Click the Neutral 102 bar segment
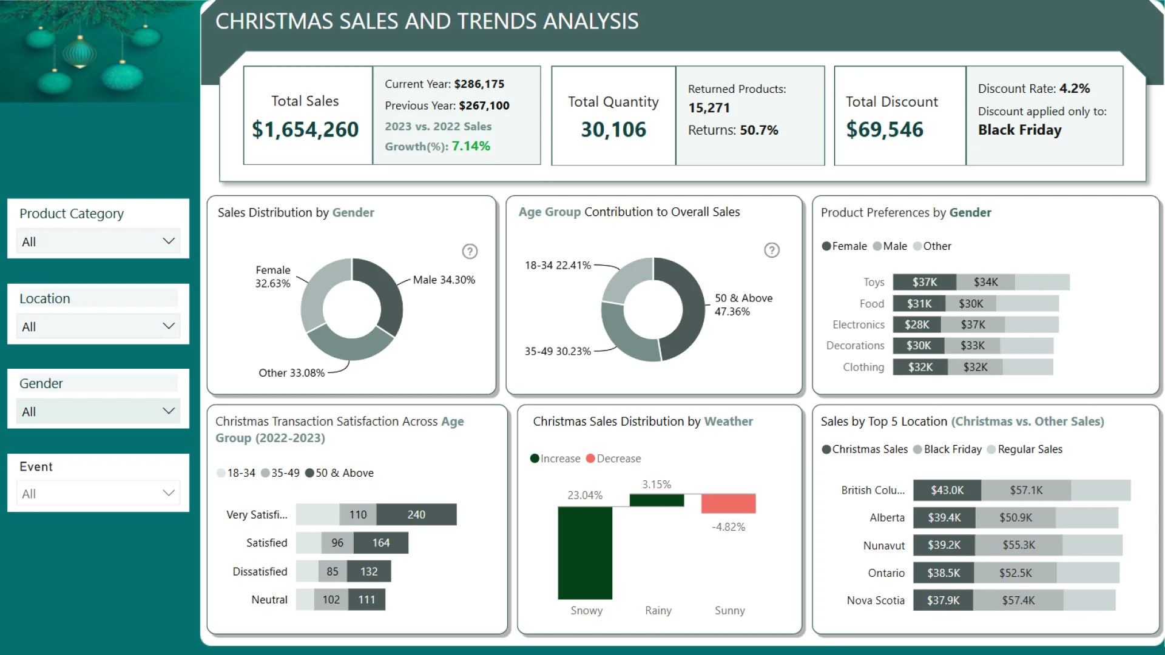 [x=331, y=600]
